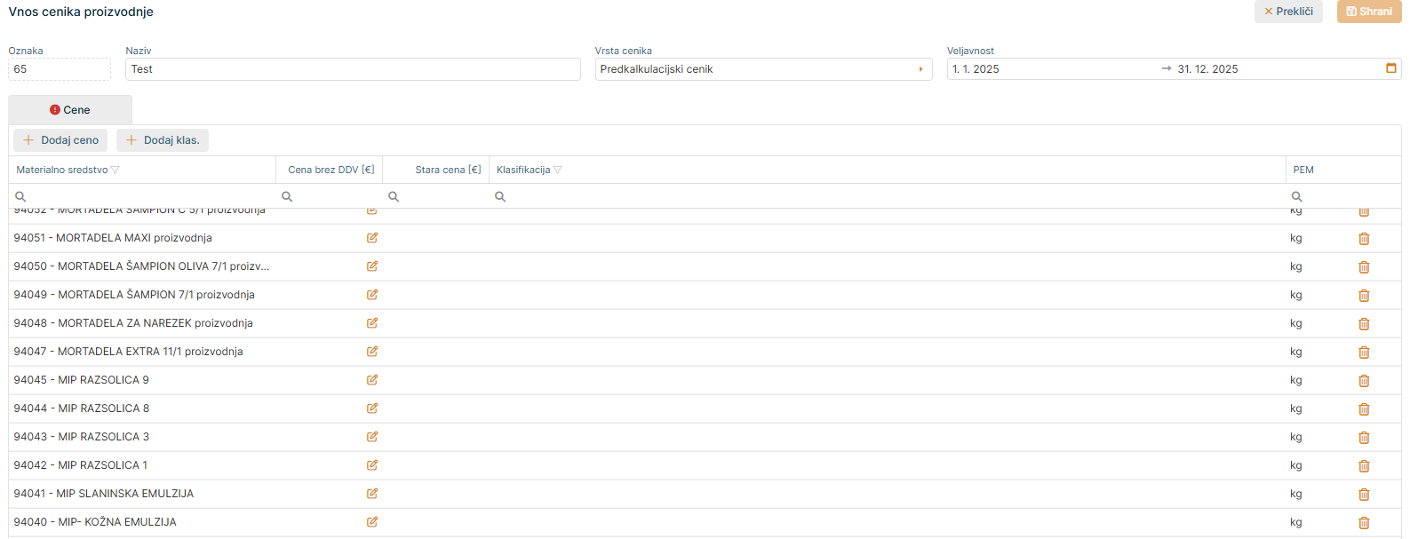Save the price list with Shrani

coord(1368,12)
